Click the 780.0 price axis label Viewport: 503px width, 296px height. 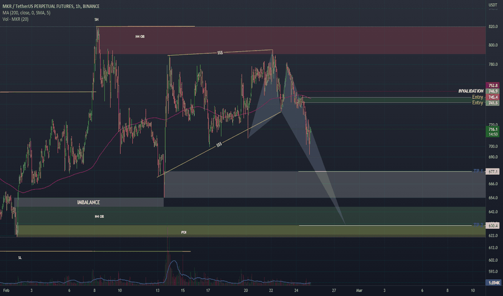493,65
